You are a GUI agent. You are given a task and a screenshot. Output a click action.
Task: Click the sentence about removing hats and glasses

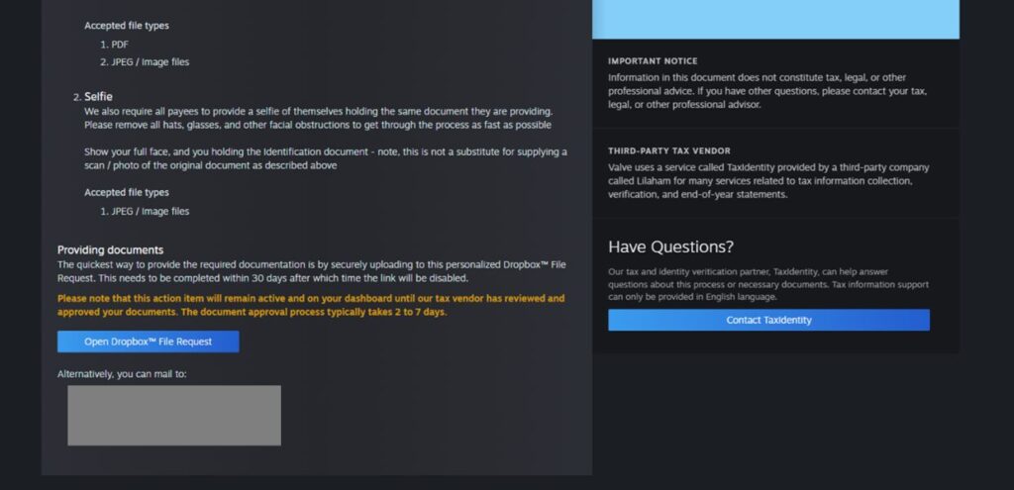coord(318,126)
